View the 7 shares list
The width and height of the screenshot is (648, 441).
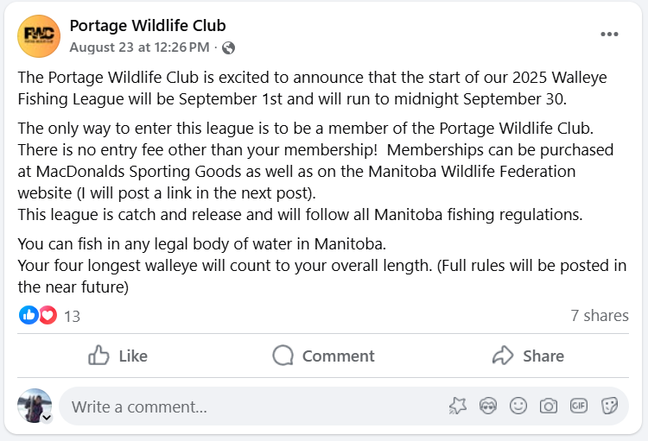pyautogui.click(x=600, y=316)
